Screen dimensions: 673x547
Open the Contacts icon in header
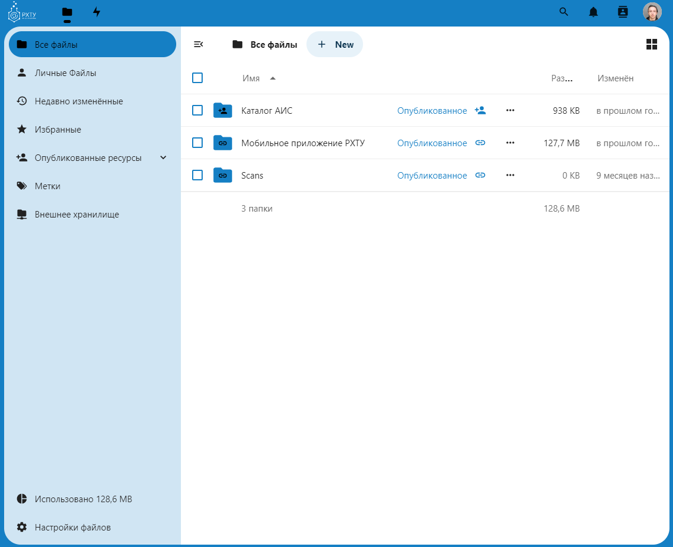point(623,12)
